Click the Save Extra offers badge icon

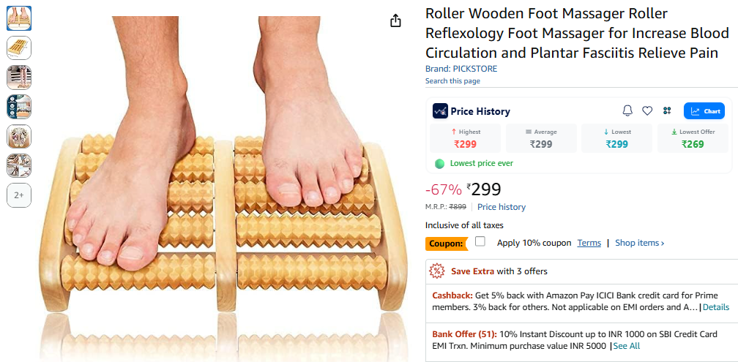[x=437, y=271]
